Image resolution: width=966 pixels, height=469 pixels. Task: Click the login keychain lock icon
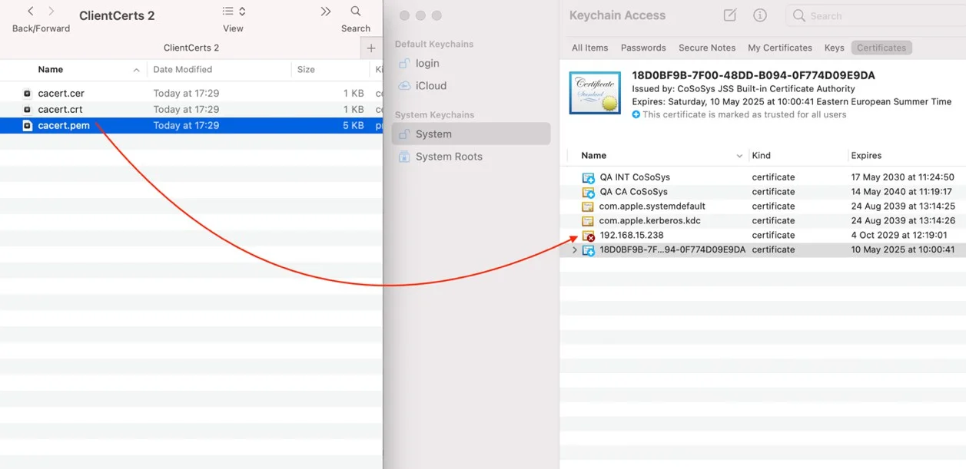pos(403,63)
